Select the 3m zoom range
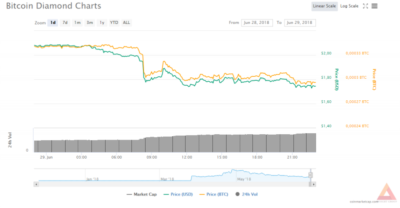The image size is (400, 208). tap(89, 22)
